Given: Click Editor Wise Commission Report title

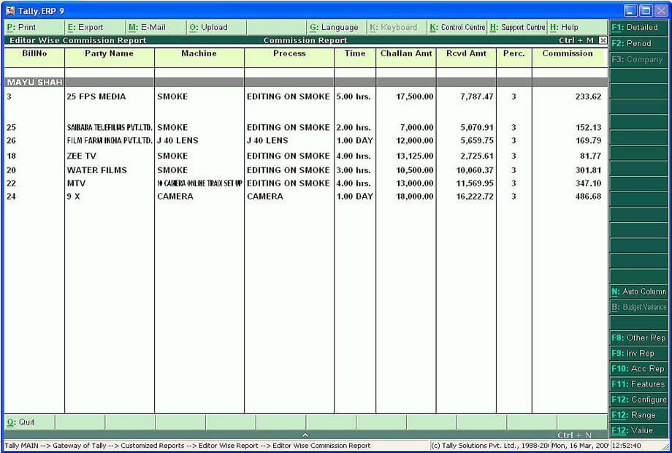Looking at the screenshot, I should [x=78, y=40].
